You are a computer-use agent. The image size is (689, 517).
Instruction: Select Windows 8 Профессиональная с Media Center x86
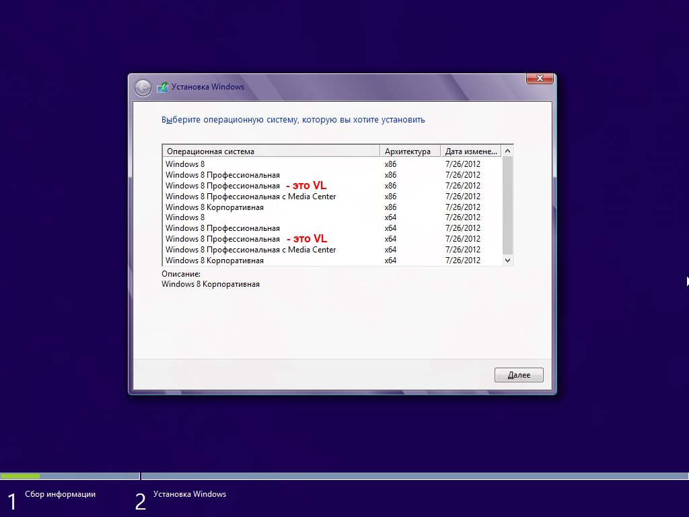[x=332, y=197]
